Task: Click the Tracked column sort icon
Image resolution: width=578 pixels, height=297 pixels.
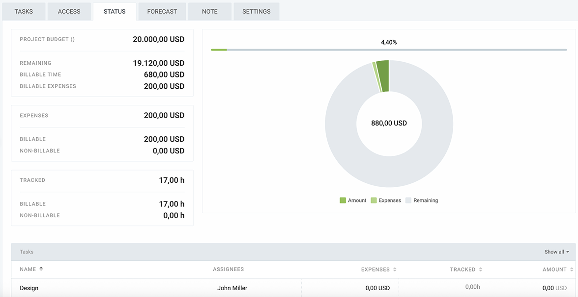Action: pyautogui.click(x=481, y=270)
